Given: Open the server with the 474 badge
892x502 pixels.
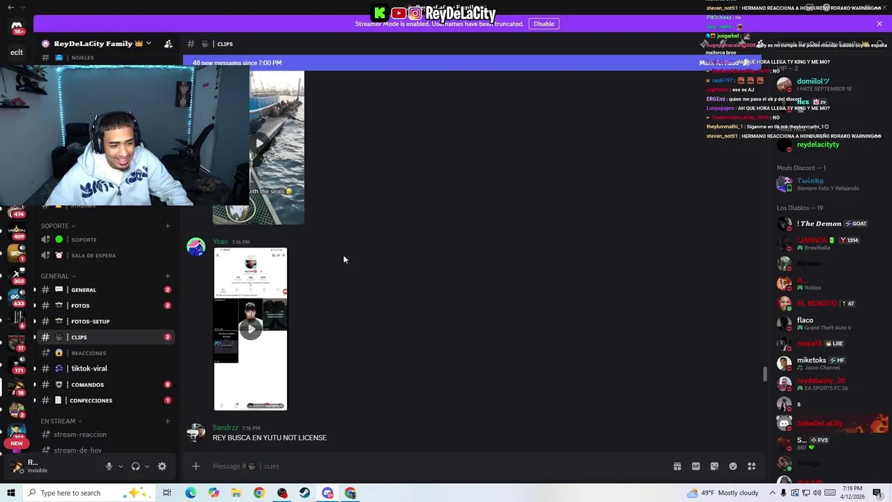Looking at the screenshot, I should pos(16,213).
